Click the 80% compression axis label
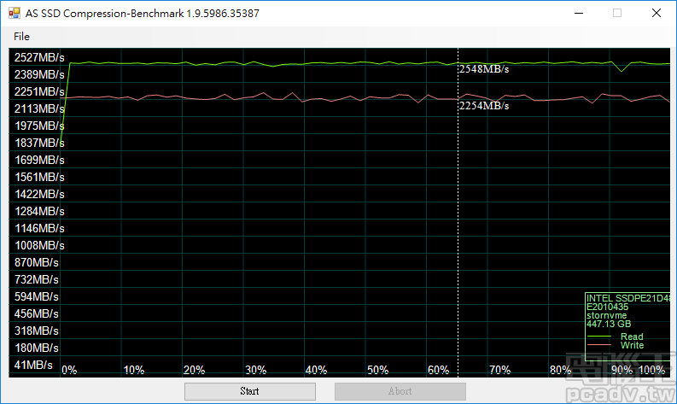This screenshot has height=404, width=677. tap(560, 370)
